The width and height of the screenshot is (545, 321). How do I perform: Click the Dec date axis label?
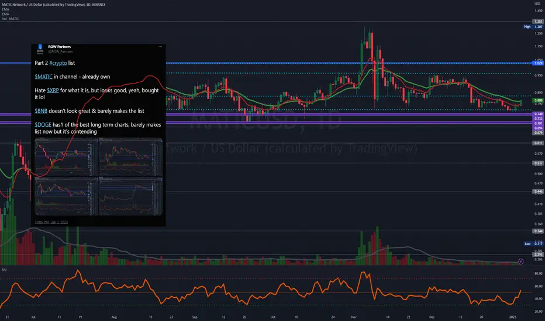[432, 317]
